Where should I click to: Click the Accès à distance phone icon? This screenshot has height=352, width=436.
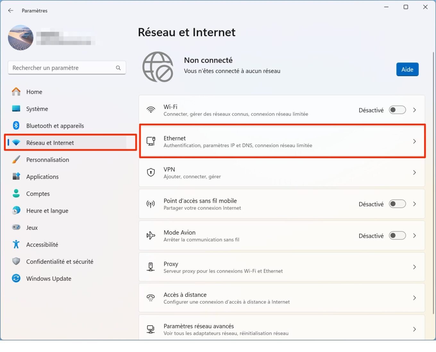[x=151, y=298]
